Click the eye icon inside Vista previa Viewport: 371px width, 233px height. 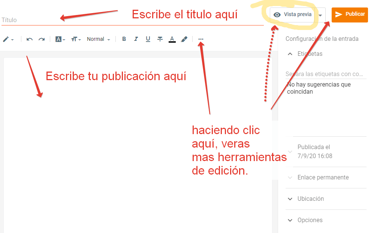pyautogui.click(x=277, y=15)
